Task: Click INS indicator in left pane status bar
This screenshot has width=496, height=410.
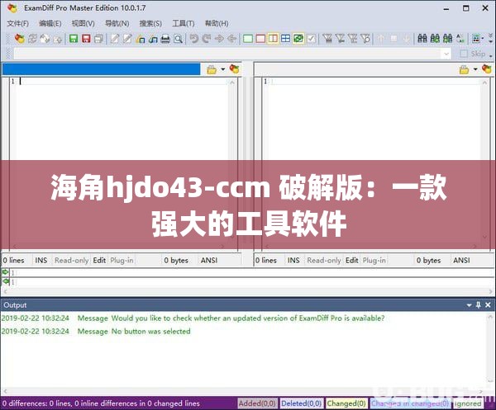Action: click(x=41, y=261)
